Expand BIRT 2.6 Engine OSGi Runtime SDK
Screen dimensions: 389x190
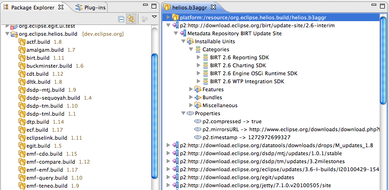tap(198, 73)
